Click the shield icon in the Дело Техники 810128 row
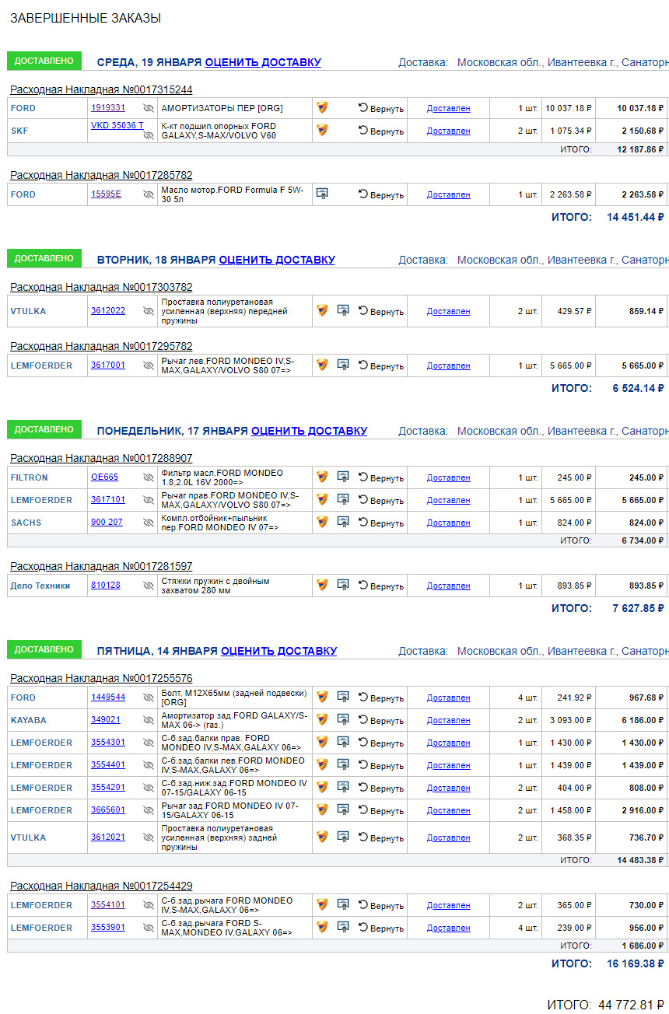Viewport: 669px width, 1014px height. coord(322,585)
